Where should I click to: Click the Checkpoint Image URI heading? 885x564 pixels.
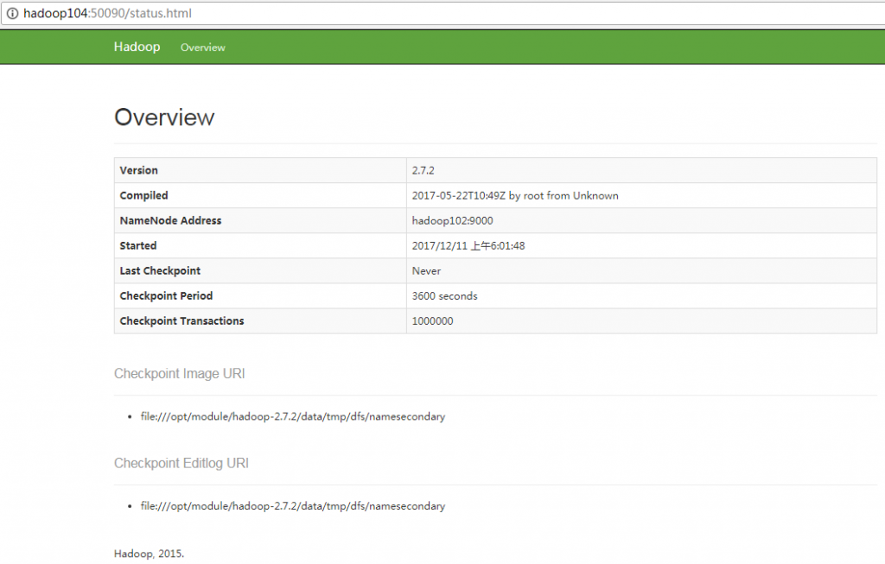(x=180, y=374)
